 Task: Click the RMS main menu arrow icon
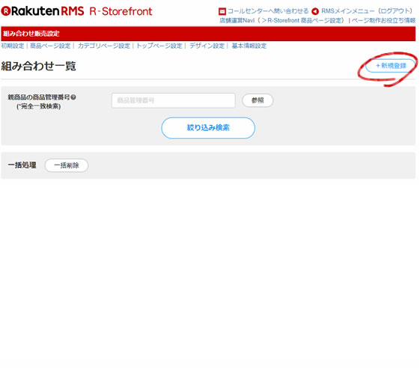315,11
